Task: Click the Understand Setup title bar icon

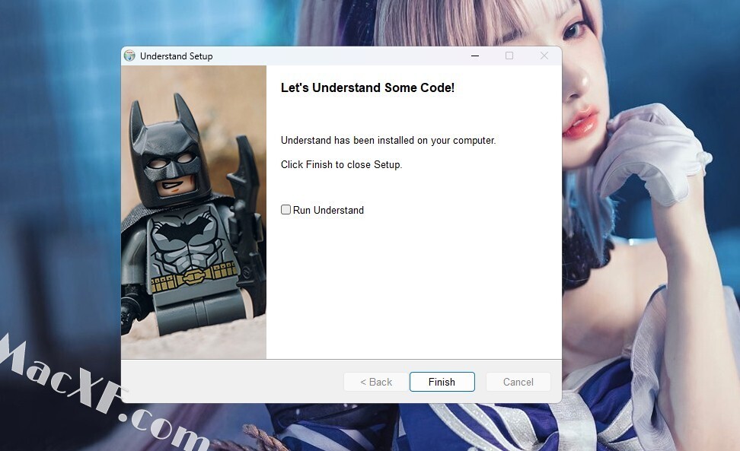Action: [x=129, y=56]
